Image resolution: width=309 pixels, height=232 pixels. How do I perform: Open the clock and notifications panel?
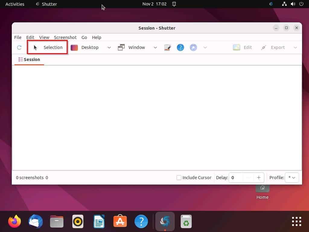[x=159, y=4]
